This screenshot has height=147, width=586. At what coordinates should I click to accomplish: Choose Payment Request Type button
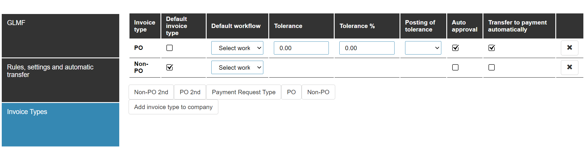pyautogui.click(x=244, y=92)
